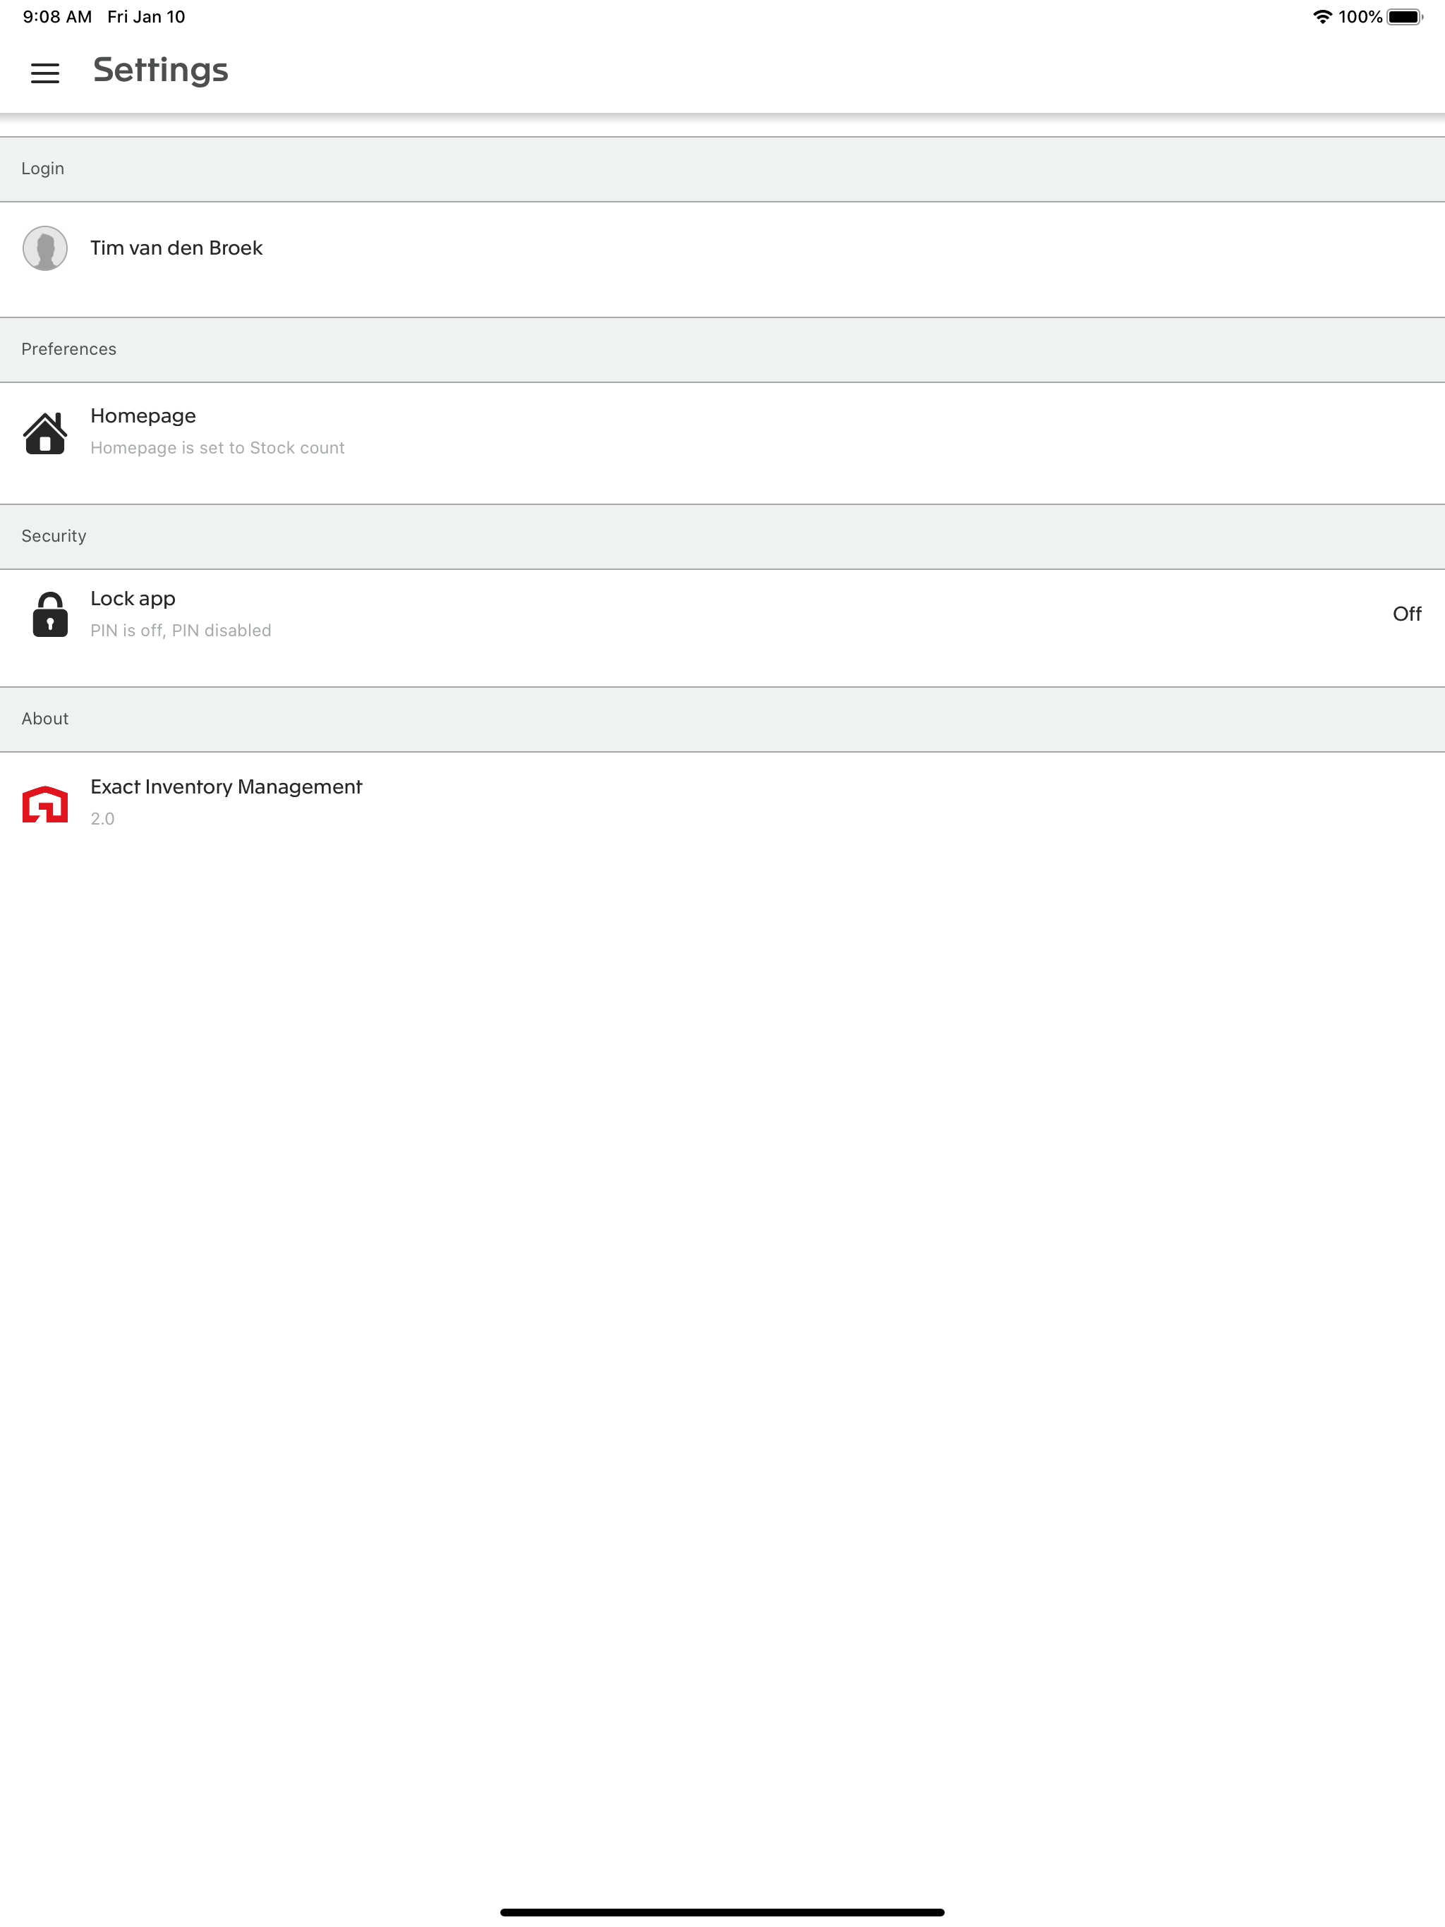This screenshot has height=1927, width=1445.
Task: Tap the home indicator bar
Action: click(722, 1912)
